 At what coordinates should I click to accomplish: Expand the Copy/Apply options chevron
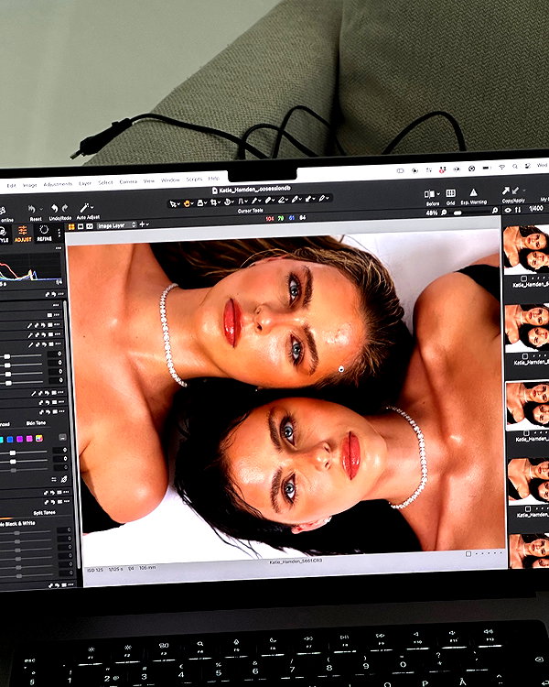pos(524,191)
